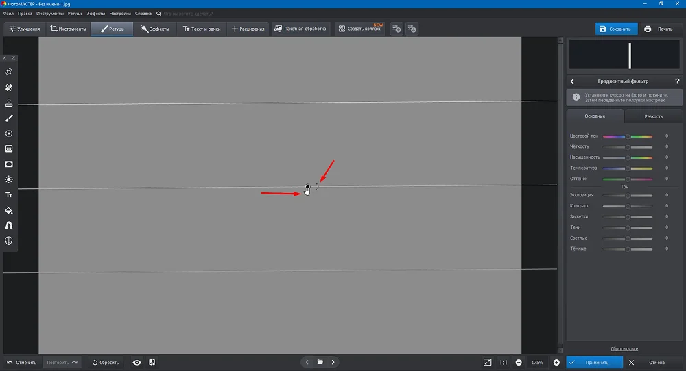Go to next photo arrow
The height and width of the screenshot is (371, 686).
333,362
